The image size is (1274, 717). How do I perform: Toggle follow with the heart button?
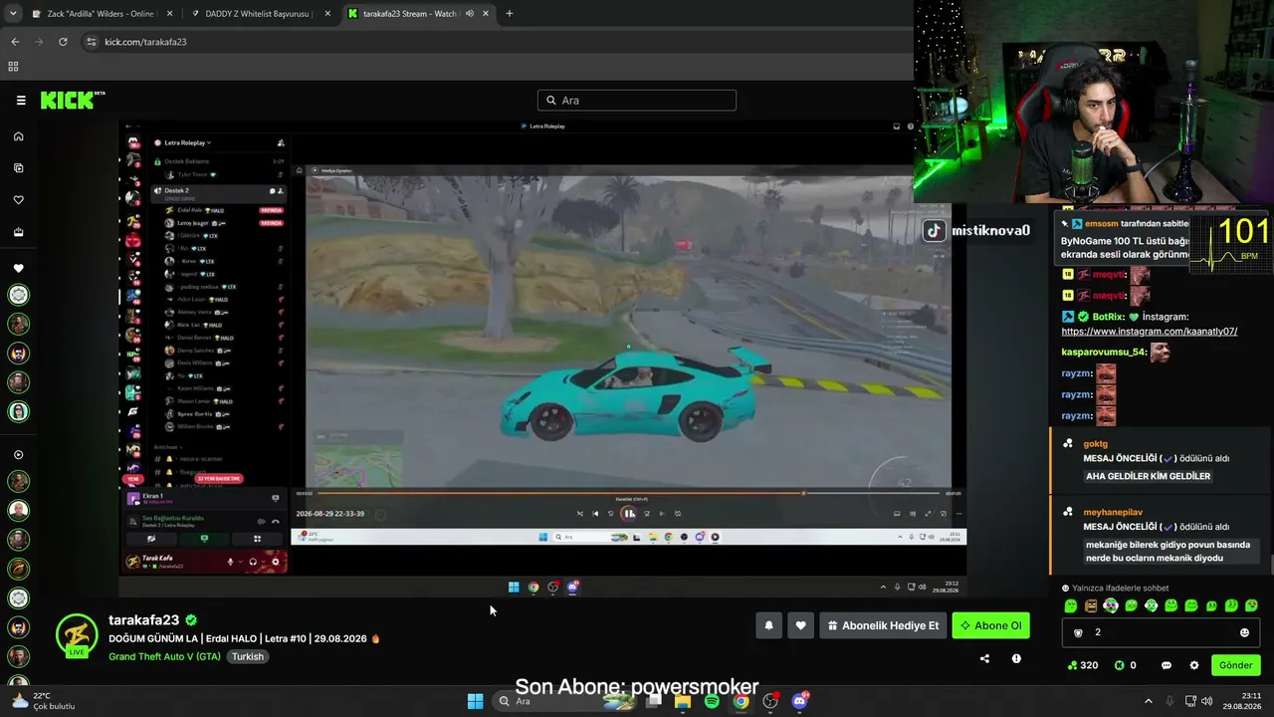800,625
